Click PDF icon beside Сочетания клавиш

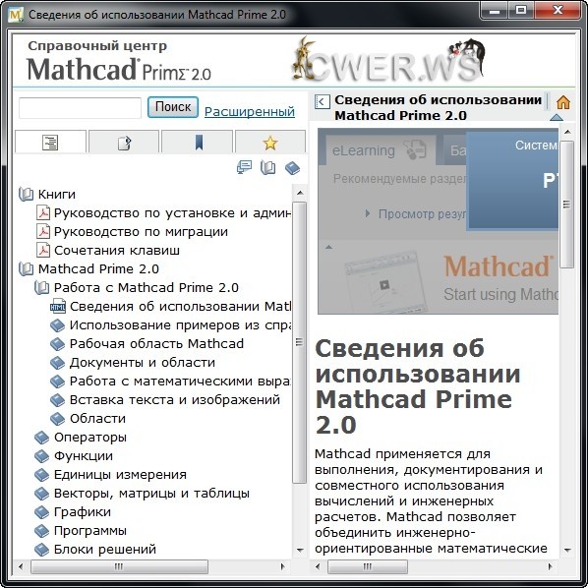tap(43, 250)
